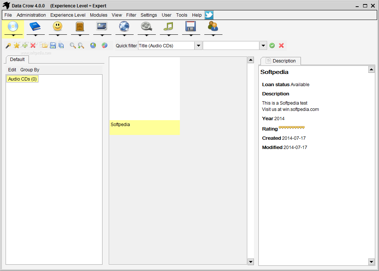Add a new item with green plus
Viewport: 379px width, 271px height.
[25, 45]
